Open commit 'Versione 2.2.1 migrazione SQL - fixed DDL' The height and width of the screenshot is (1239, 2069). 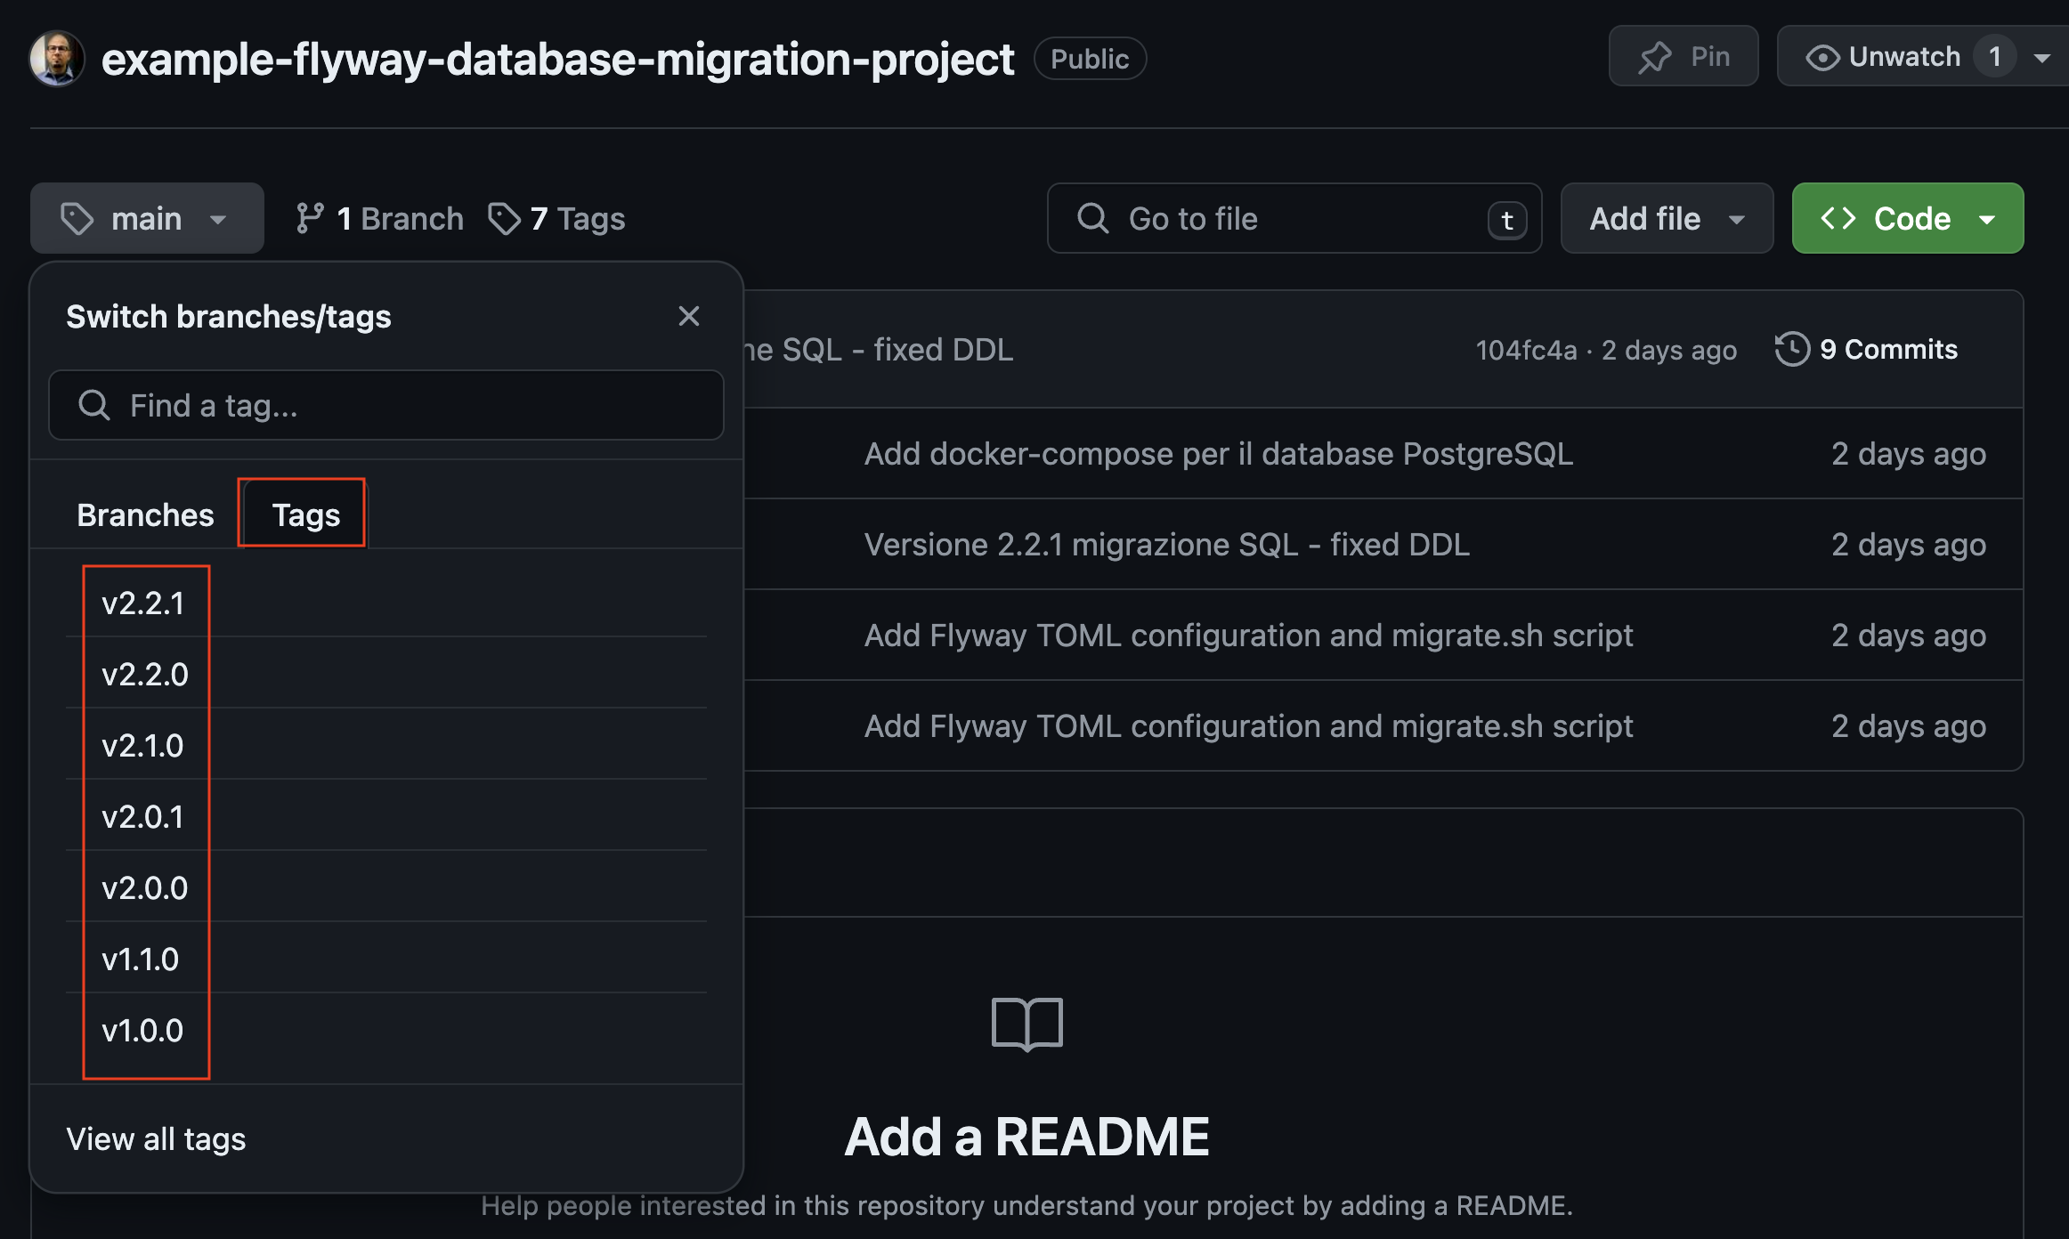click(x=1166, y=544)
